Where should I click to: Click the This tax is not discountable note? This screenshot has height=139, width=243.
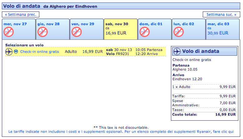coord(121,127)
